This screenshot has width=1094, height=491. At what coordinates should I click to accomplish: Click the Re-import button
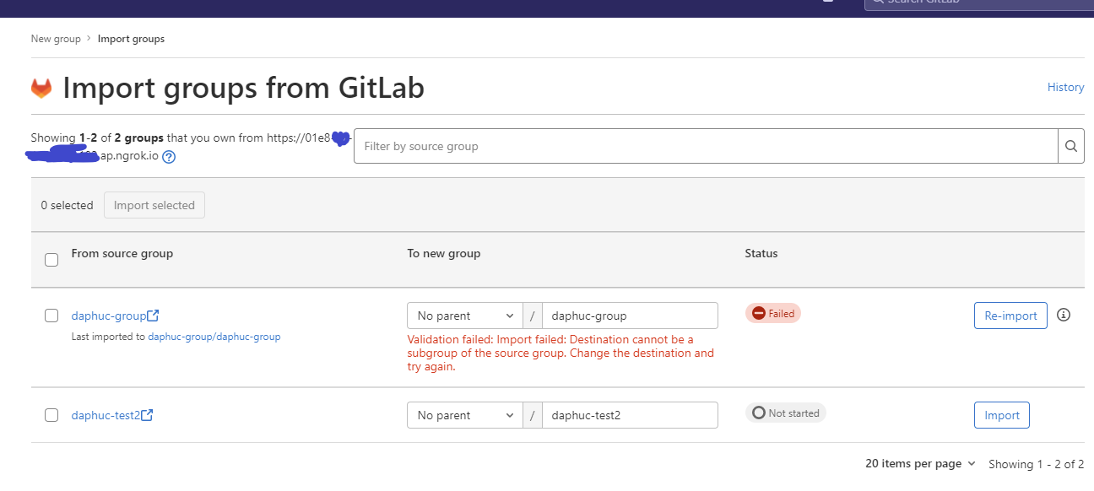point(1010,316)
